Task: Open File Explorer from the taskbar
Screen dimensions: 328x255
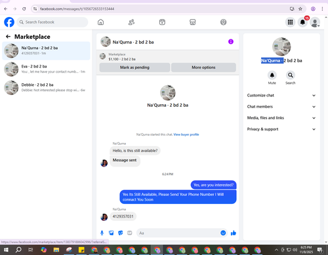Action: coord(56,250)
